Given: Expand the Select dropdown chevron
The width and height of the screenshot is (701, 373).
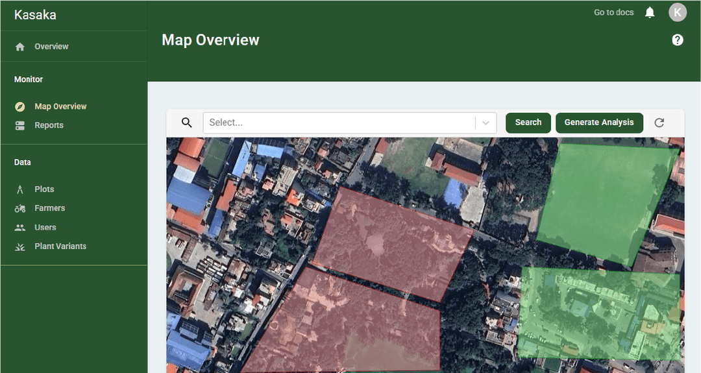Looking at the screenshot, I should pyautogui.click(x=486, y=123).
